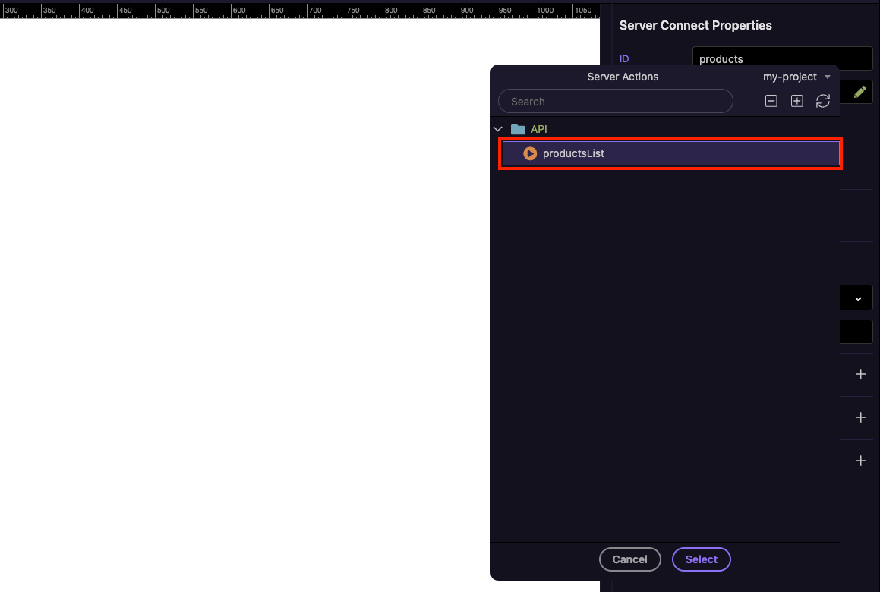Click the topmost plus icon in properties panel

coord(860,374)
